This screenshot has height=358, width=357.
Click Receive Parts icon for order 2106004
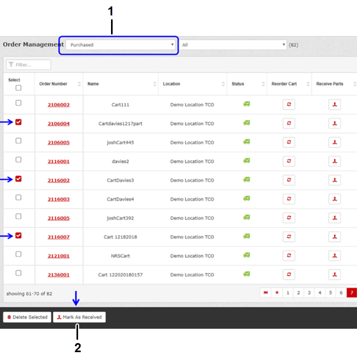point(334,123)
